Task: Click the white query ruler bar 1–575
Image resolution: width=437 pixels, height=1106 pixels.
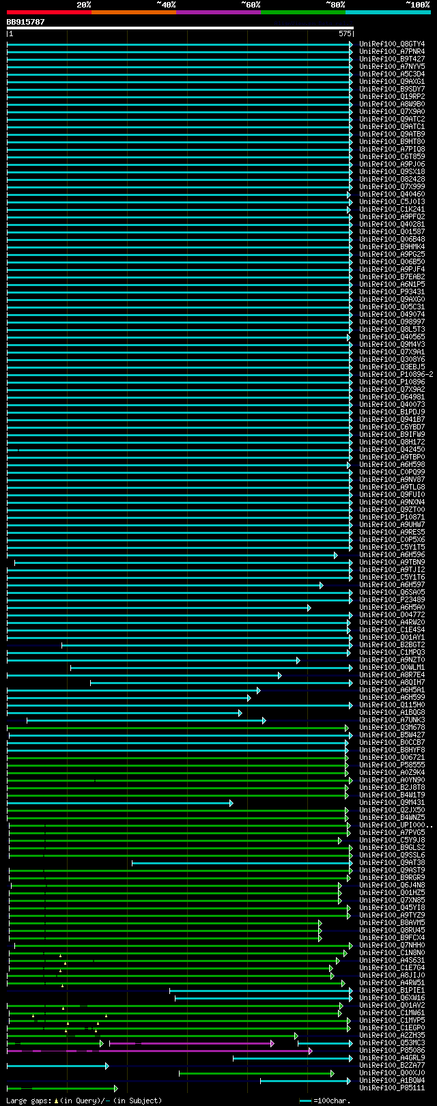Action: coord(180,29)
